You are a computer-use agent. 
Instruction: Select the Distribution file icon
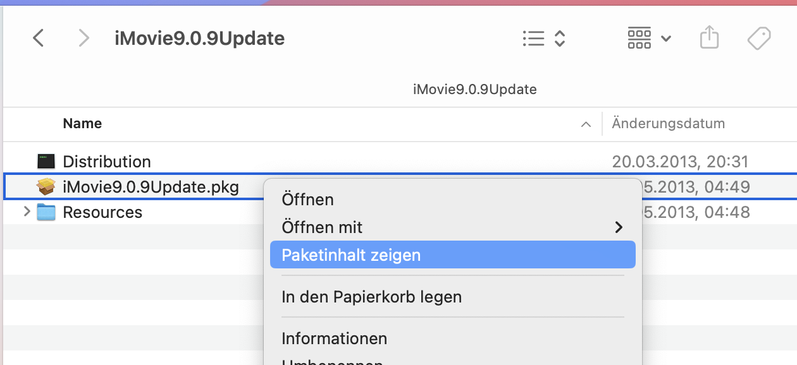[x=46, y=162]
